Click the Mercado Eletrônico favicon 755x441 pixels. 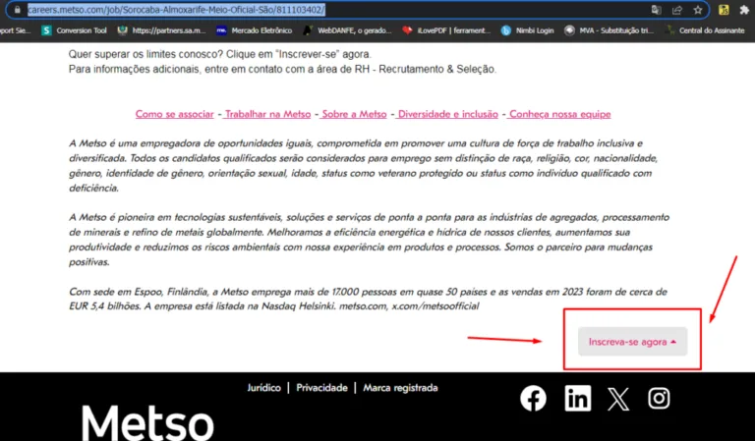(221, 30)
